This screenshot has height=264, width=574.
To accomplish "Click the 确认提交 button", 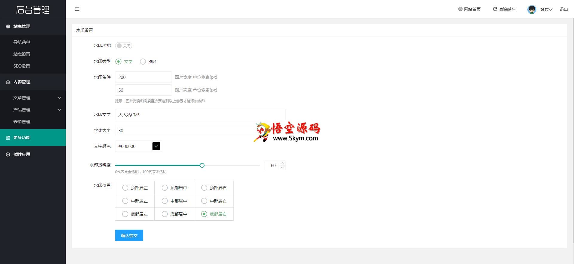I will (x=129, y=235).
